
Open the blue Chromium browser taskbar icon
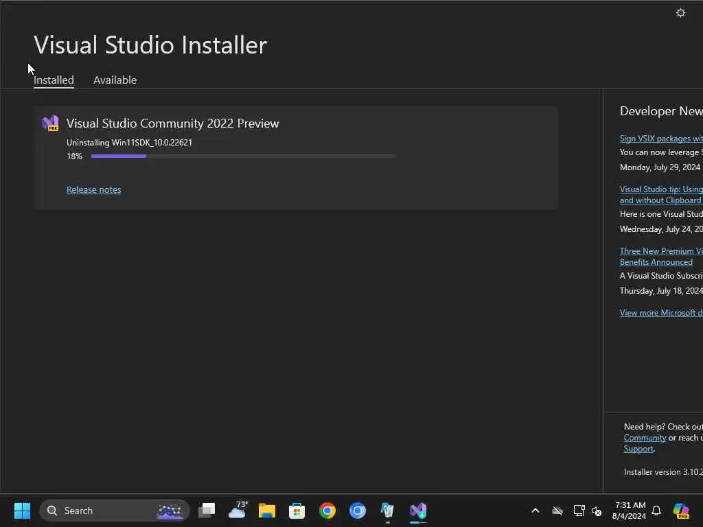tap(357, 511)
